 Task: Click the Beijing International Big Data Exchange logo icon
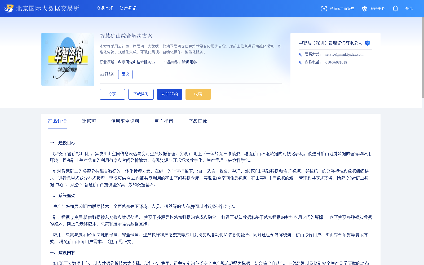tap(9, 8)
